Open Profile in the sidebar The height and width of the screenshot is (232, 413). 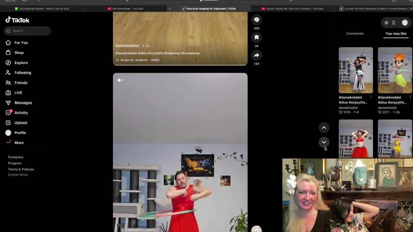click(20, 132)
